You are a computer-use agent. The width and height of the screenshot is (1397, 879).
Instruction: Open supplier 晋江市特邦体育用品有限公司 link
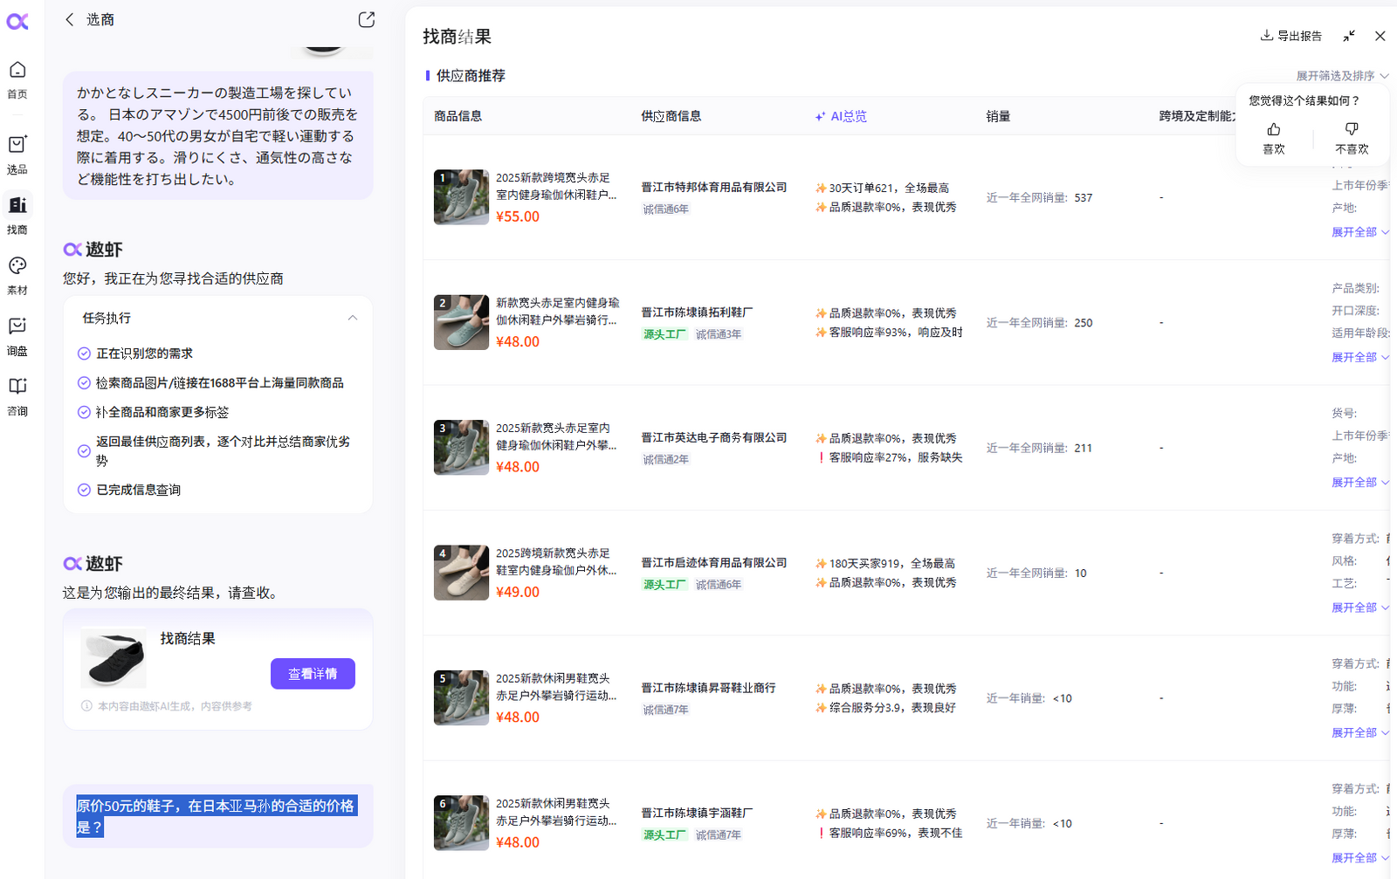coord(713,188)
